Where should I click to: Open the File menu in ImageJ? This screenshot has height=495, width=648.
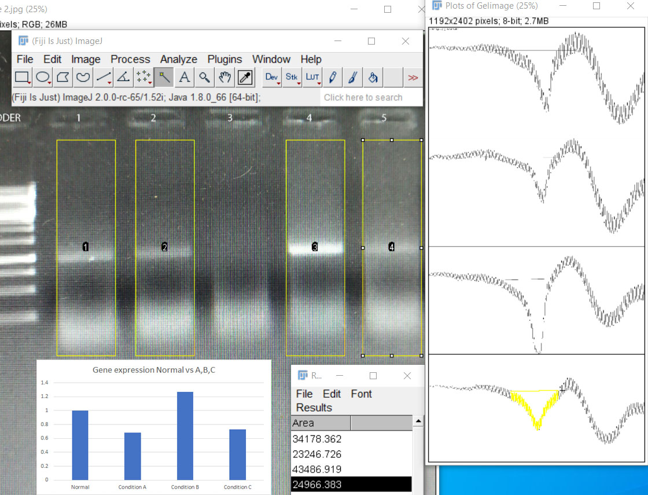pos(25,59)
